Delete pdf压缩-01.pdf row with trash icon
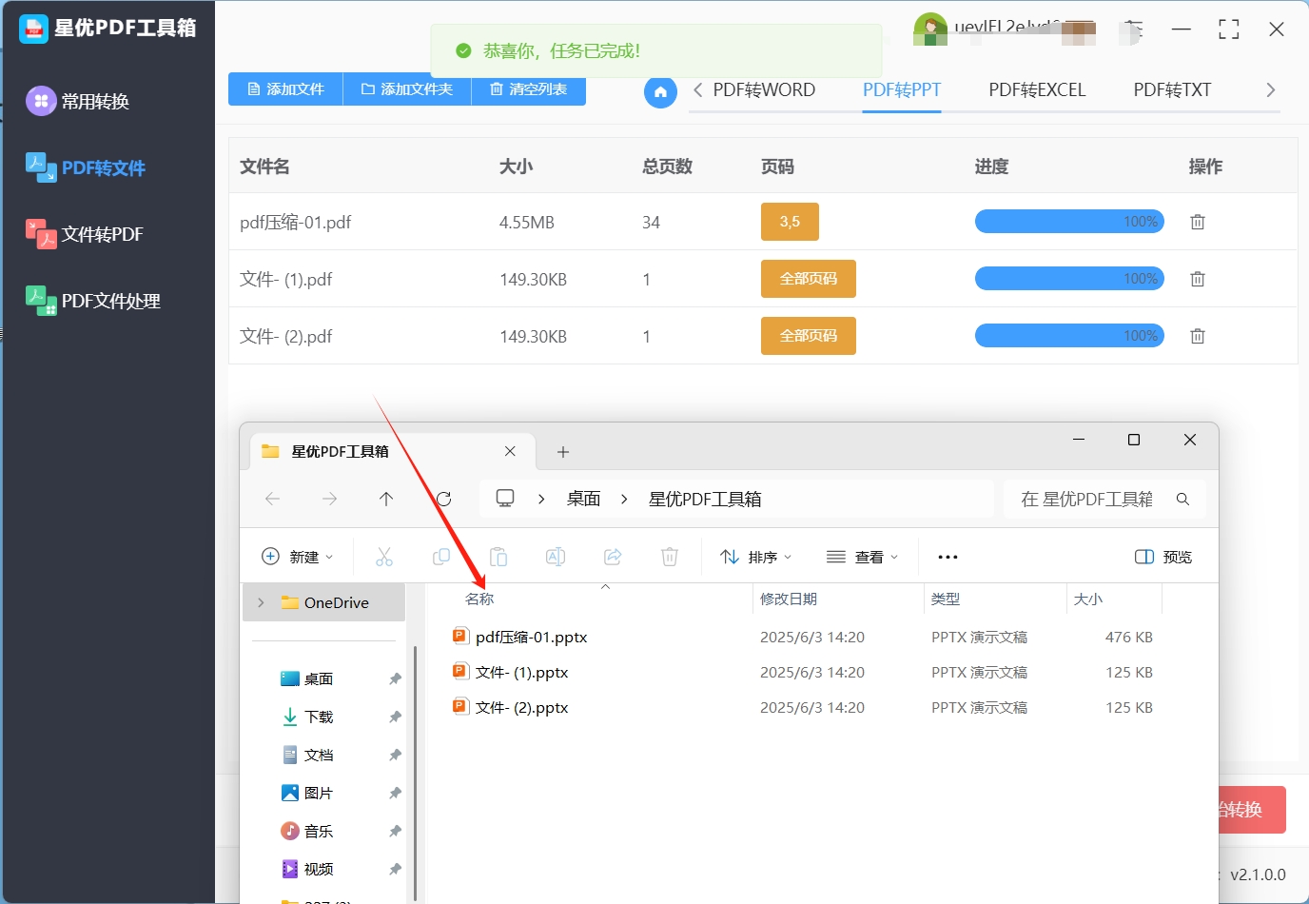 1198,222
